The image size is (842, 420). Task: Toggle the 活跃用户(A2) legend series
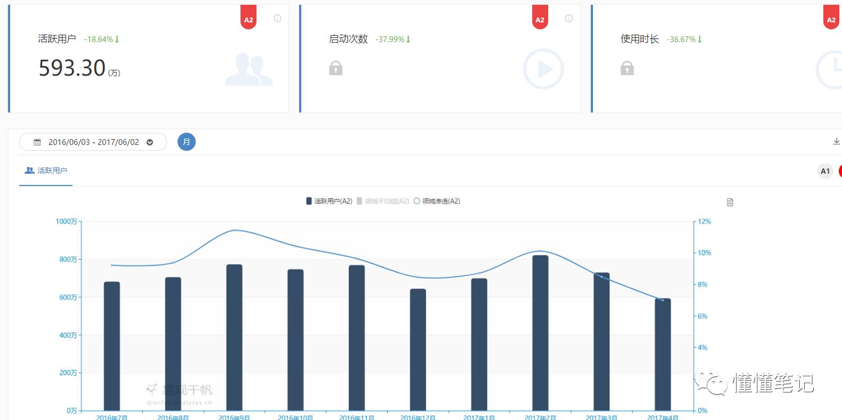329,201
